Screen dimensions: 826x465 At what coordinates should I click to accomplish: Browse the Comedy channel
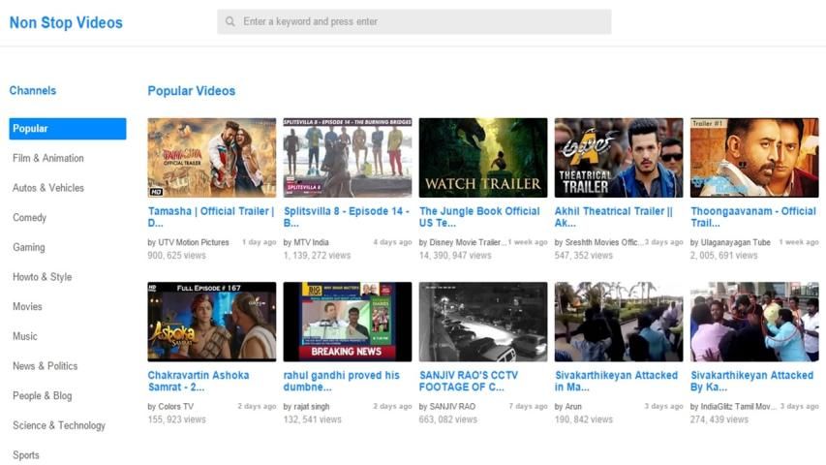pyautogui.click(x=29, y=218)
